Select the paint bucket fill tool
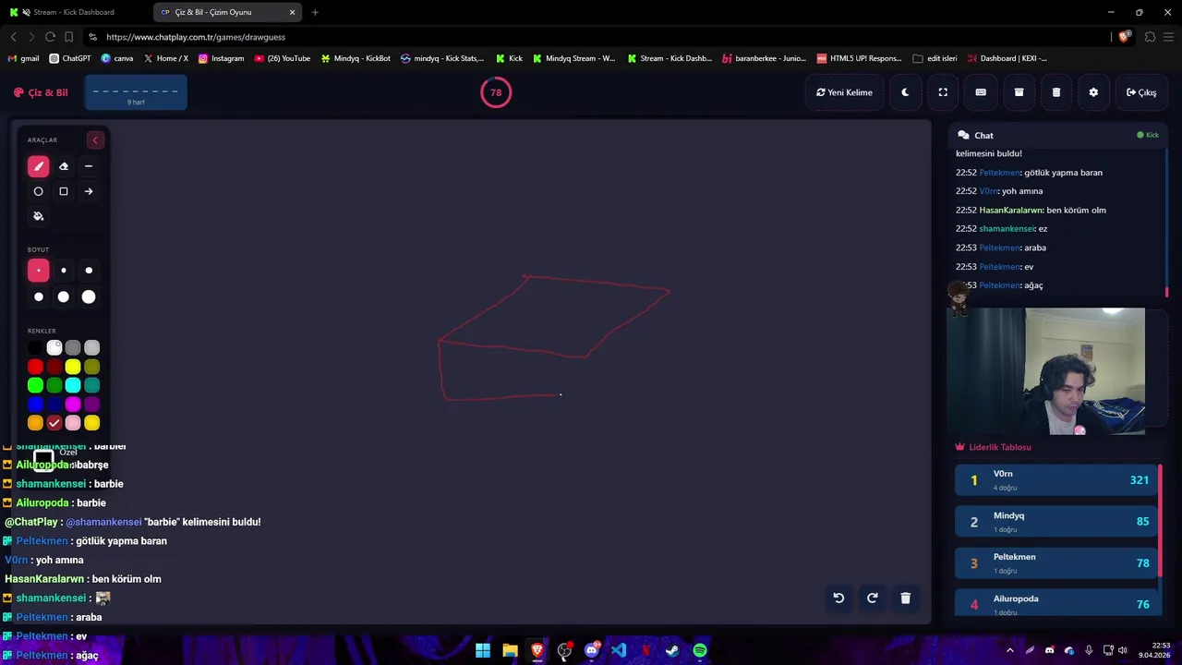 (x=38, y=216)
